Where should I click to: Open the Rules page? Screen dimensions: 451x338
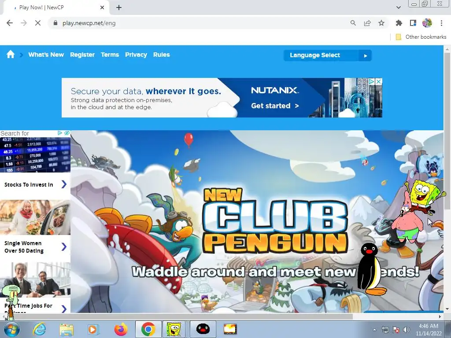[161, 55]
